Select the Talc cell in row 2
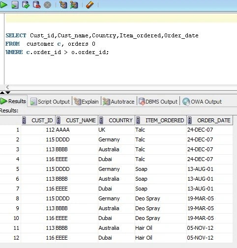The image size is (237, 248). (x=161, y=139)
